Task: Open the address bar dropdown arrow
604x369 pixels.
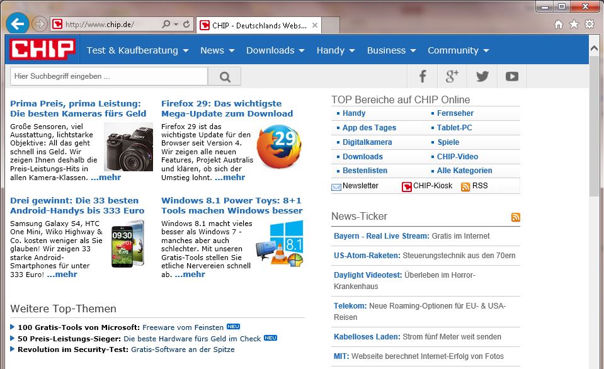Action: (176, 25)
